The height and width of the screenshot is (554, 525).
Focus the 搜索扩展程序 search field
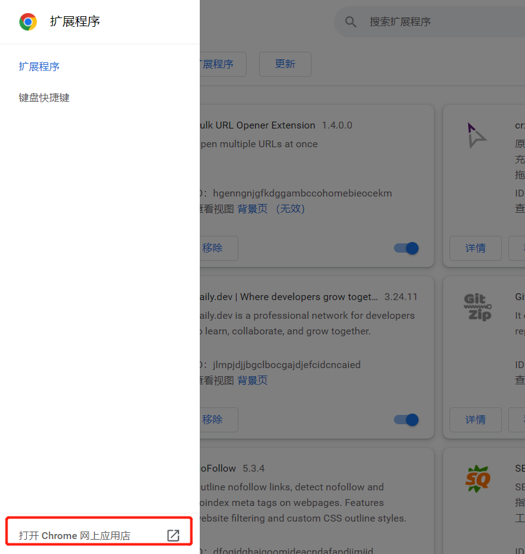pos(430,22)
